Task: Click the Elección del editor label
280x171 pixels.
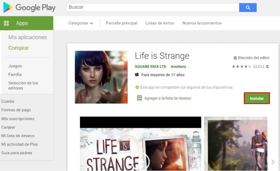Action: coord(254,58)
